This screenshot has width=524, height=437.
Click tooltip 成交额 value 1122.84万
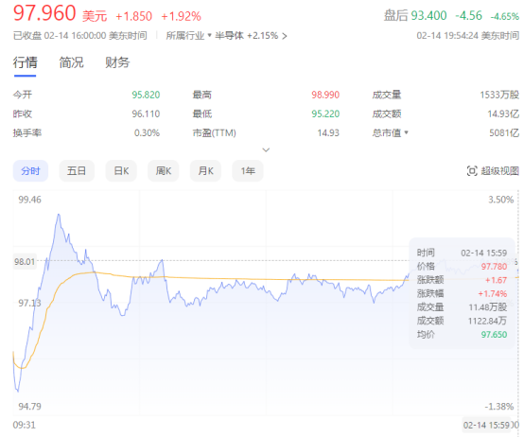(487, 321)
